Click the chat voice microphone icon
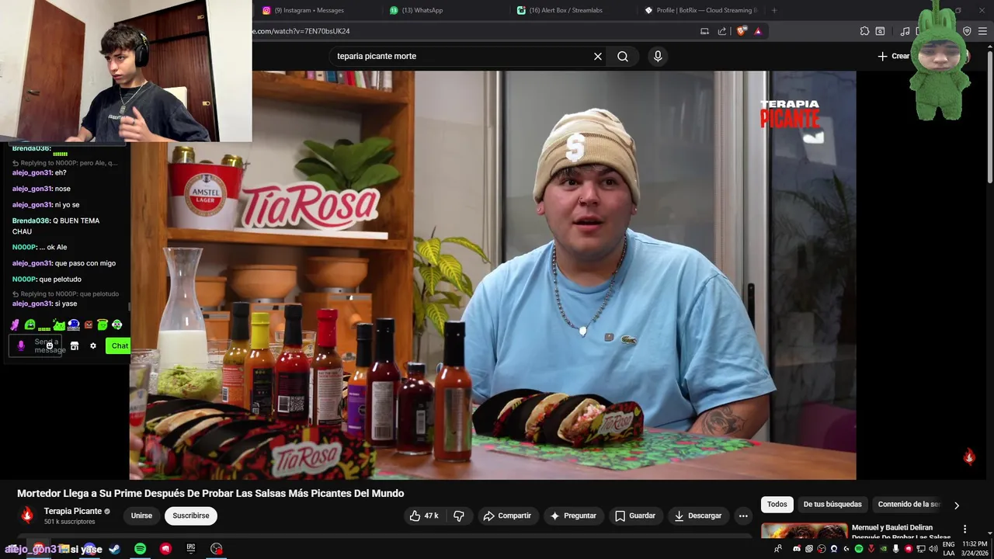994x559 pixels. (x=21, y=345)
